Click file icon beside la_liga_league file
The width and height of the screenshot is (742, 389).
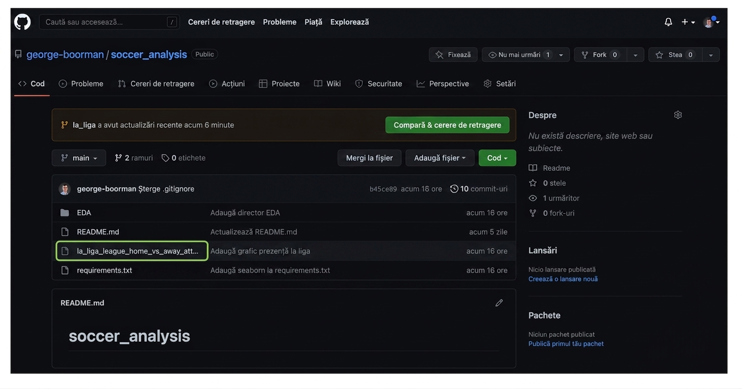(x=65, y=251)
